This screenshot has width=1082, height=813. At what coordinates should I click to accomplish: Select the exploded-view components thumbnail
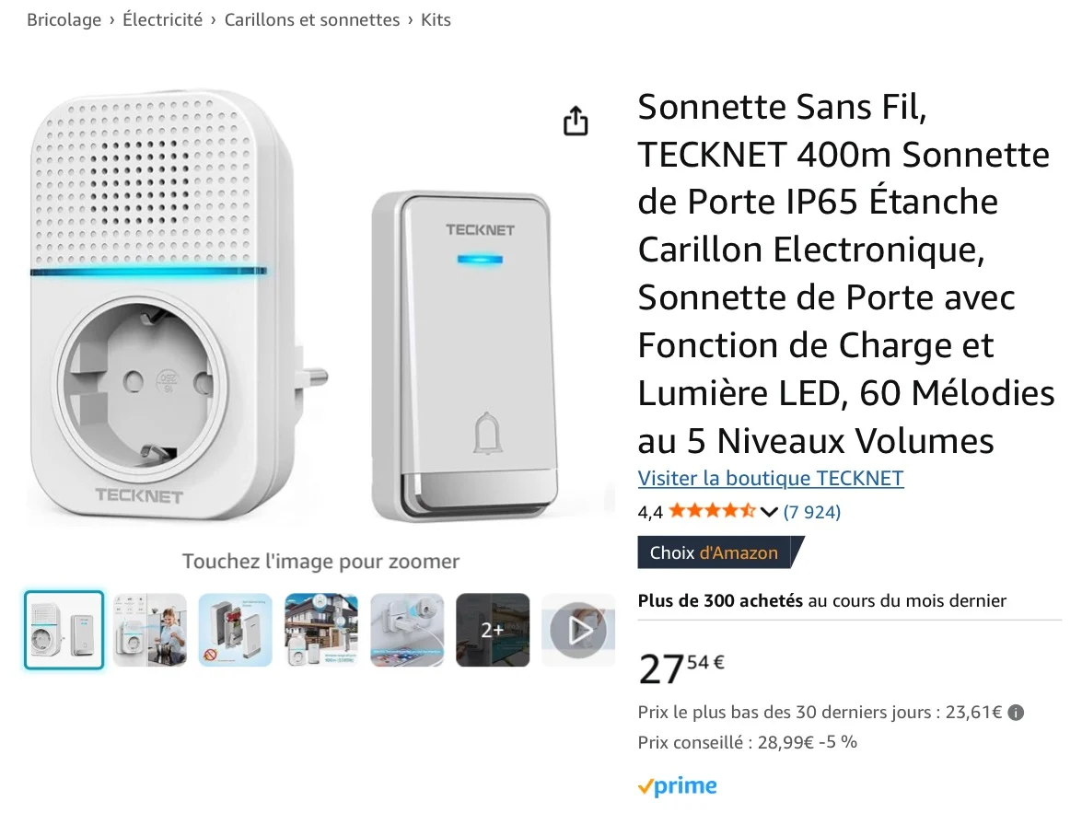click(x=236, y=630)
